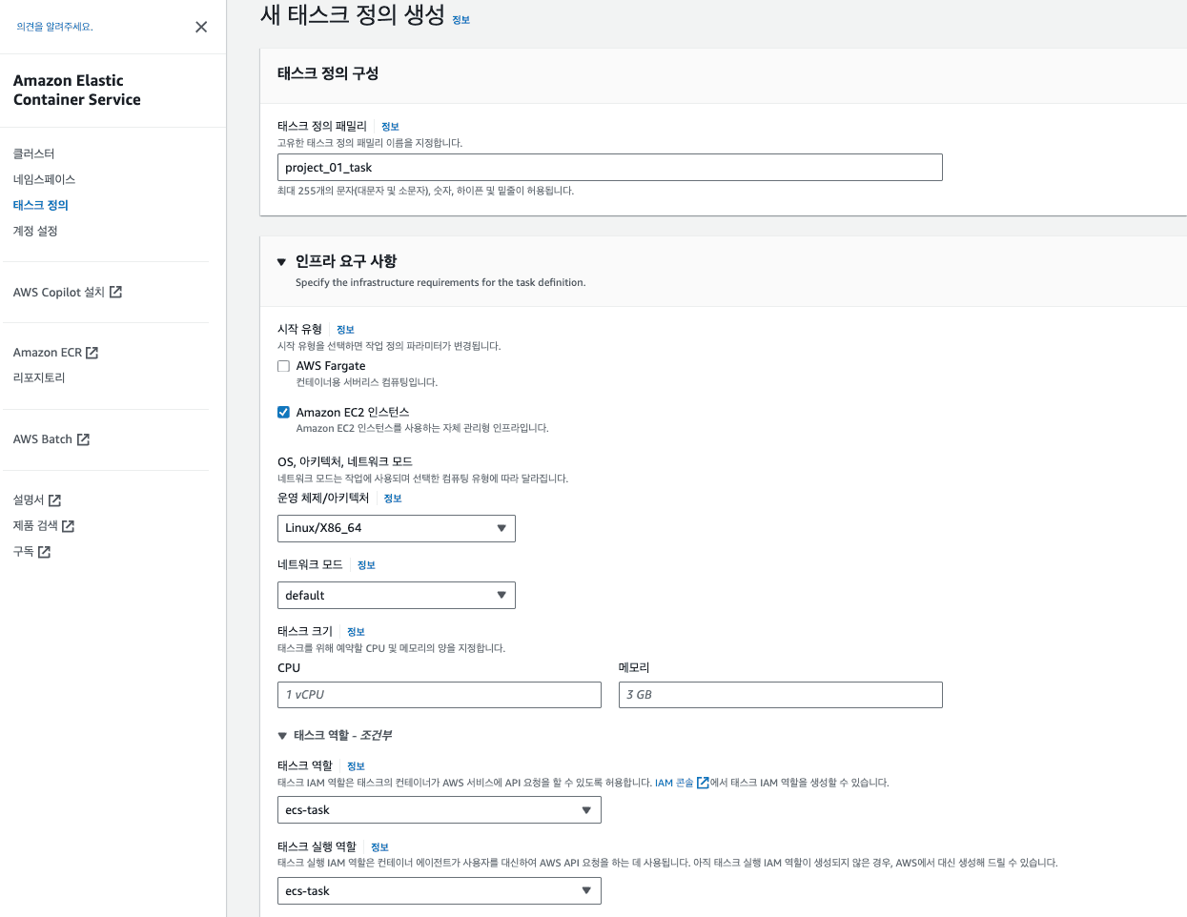This screenshot has width=1187, height=917.
Task: Open 계정 설정 in the sidebar
Action: 35,231
